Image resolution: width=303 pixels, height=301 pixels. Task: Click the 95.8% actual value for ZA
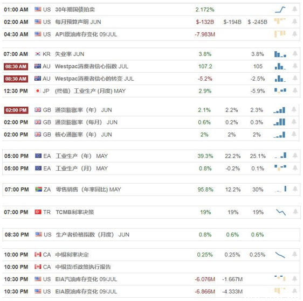click(x=205, y=190)
